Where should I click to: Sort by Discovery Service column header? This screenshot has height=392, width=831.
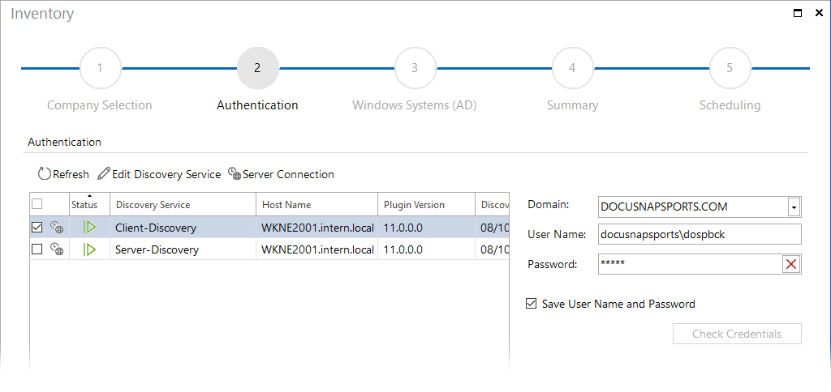[183, 204]
